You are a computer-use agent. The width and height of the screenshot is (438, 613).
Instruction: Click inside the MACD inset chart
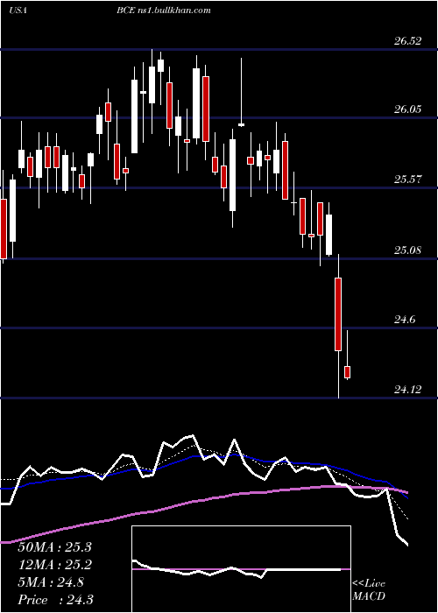point(241,569)
